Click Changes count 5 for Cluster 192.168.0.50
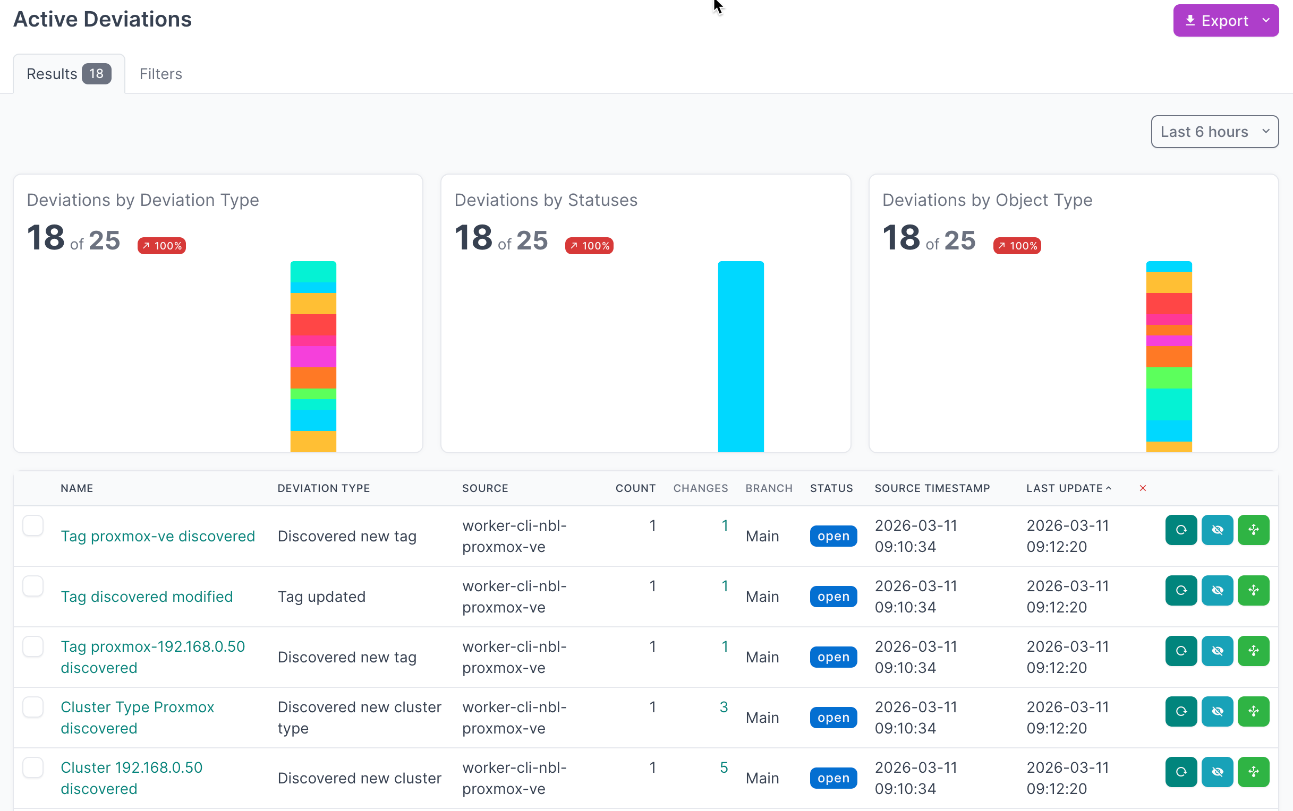Screen dimensions: 1293x811 pyautogui.click(x=724, y=767)
